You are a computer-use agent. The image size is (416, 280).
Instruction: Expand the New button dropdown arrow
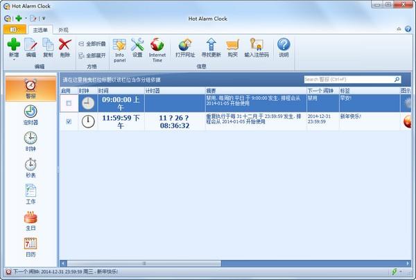[13, 60]
